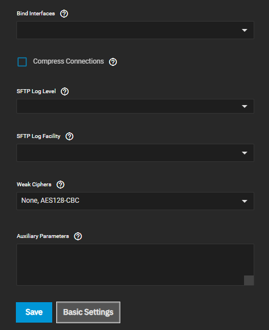View help for SFTP Log Facility
The height and width of the screenshot is (330, 269).
(69, 136)
